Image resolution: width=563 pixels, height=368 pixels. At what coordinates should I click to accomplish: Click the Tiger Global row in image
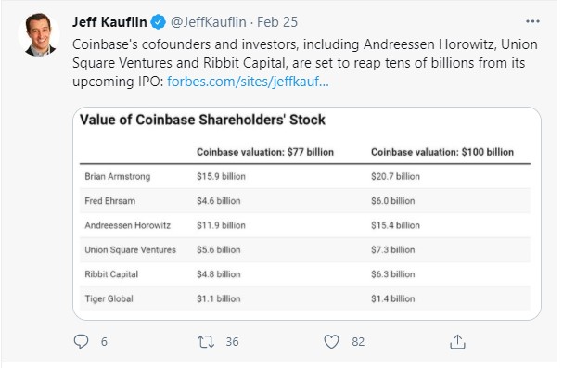point(305,298)
